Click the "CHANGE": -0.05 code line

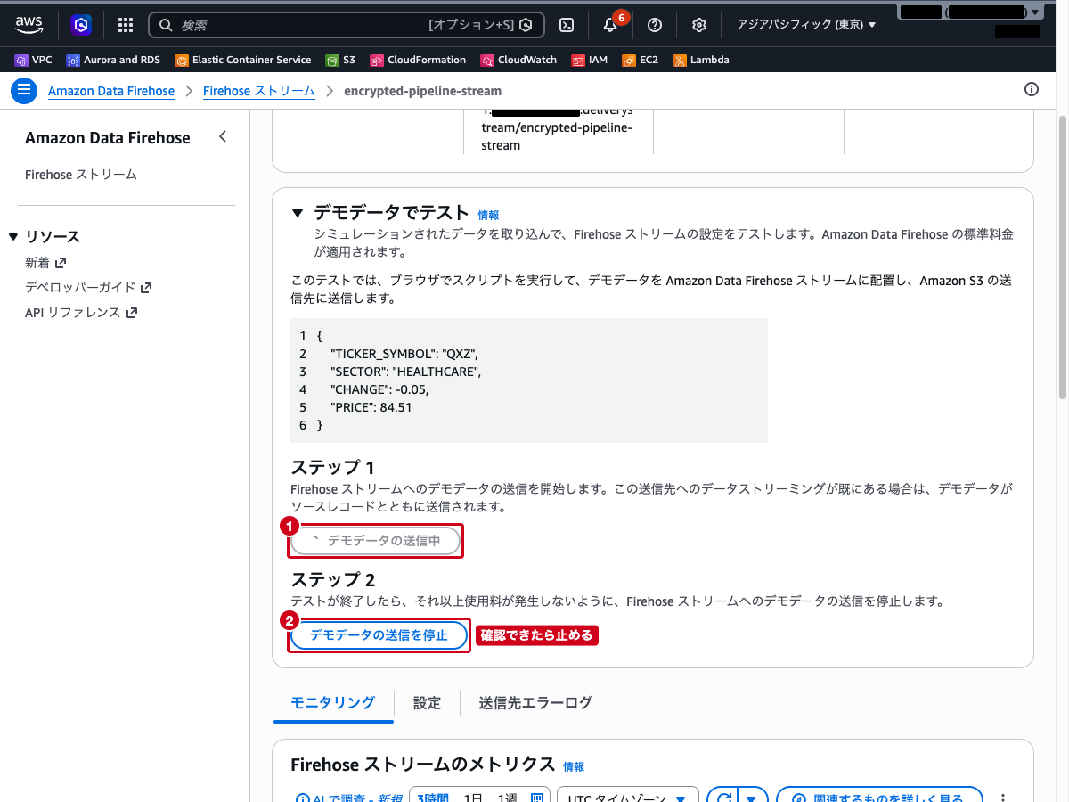coord(379,389)
